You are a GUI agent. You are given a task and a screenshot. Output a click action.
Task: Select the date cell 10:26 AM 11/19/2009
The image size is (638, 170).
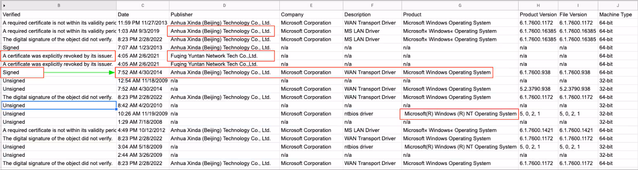pyautogui.click(x=143, y=113)
